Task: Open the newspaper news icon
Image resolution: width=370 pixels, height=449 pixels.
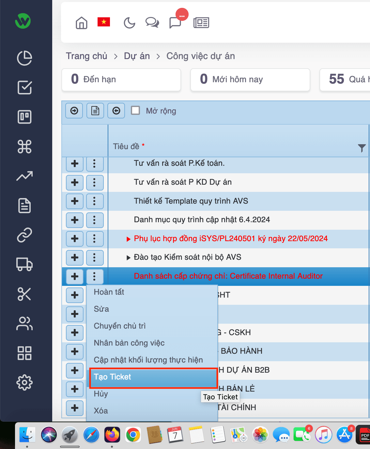Action: pyautogui.click(x=201, y=23)
